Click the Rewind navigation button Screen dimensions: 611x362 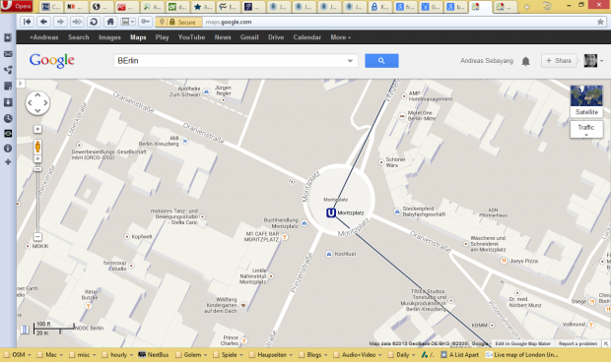tap(27, 22)
